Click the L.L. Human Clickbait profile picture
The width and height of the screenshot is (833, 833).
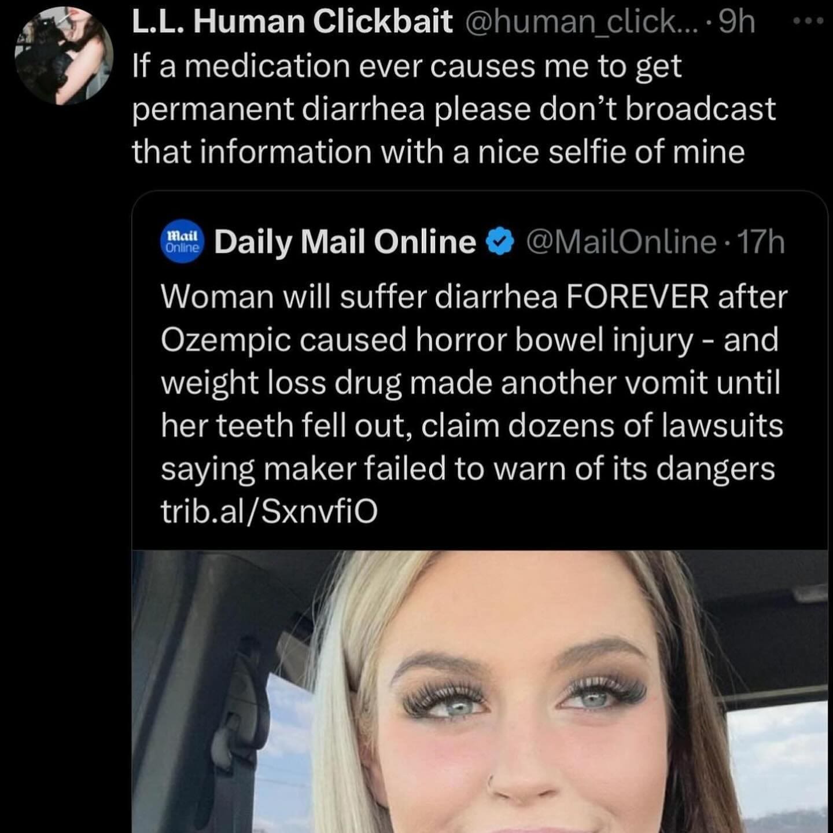tap(64, 56)
